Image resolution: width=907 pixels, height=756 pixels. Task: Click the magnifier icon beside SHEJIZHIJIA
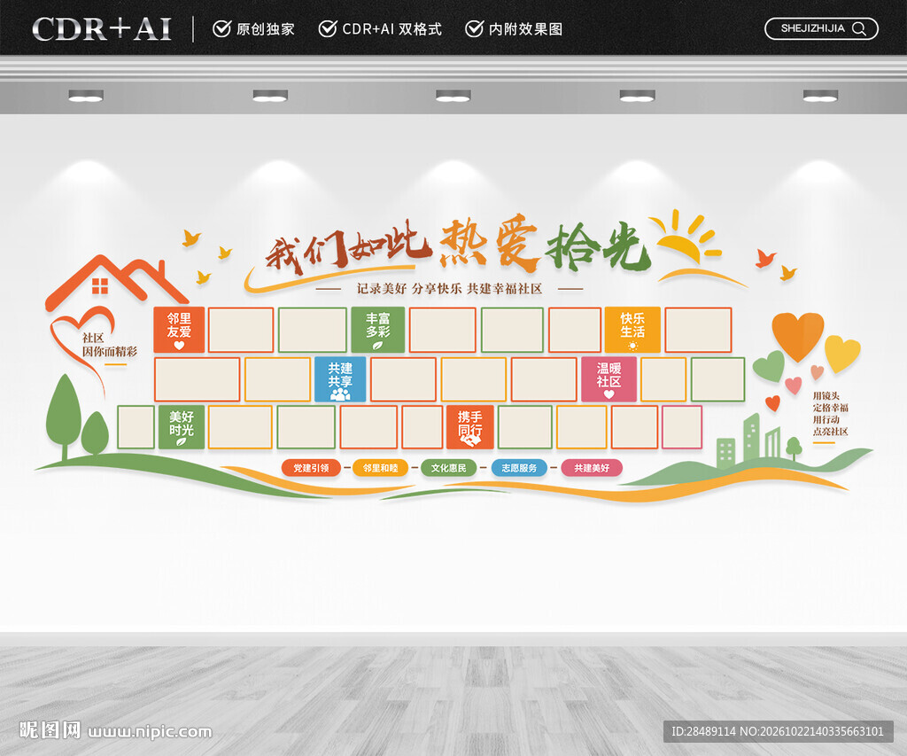click(859, 29)
